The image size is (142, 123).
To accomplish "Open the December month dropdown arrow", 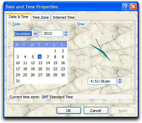I will (x=35, y=33).
